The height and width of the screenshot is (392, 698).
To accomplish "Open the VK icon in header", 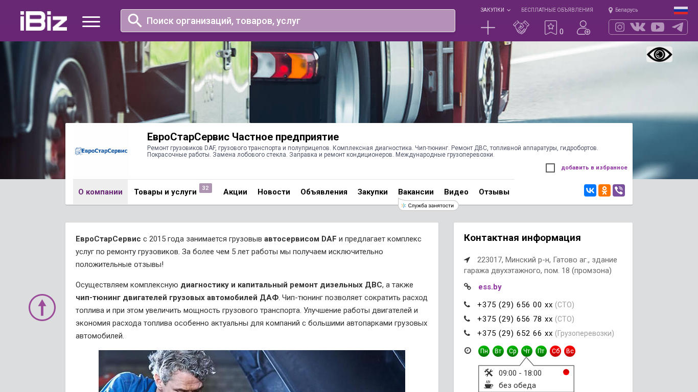I will point(638,27).
